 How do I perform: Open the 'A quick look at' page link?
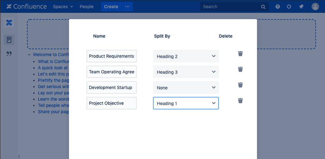coord(53,68)
